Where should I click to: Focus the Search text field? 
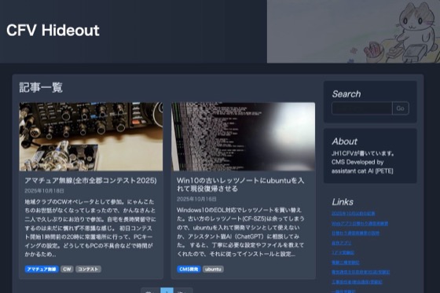[361, 108]
